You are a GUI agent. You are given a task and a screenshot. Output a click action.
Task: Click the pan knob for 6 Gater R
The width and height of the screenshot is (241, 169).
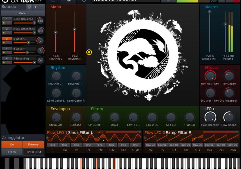(x=40, y=50)
